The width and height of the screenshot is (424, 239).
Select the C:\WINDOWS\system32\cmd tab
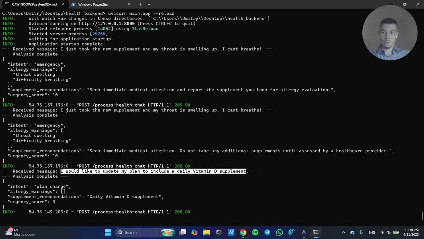(34, 4)
